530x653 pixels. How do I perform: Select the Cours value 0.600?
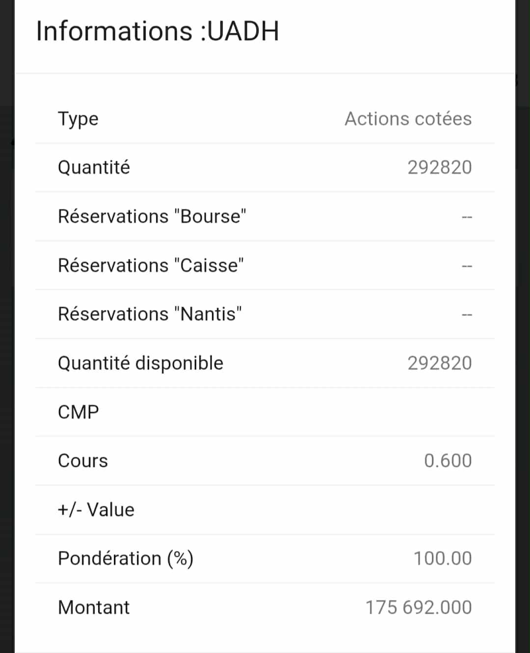tap(448, 461)
